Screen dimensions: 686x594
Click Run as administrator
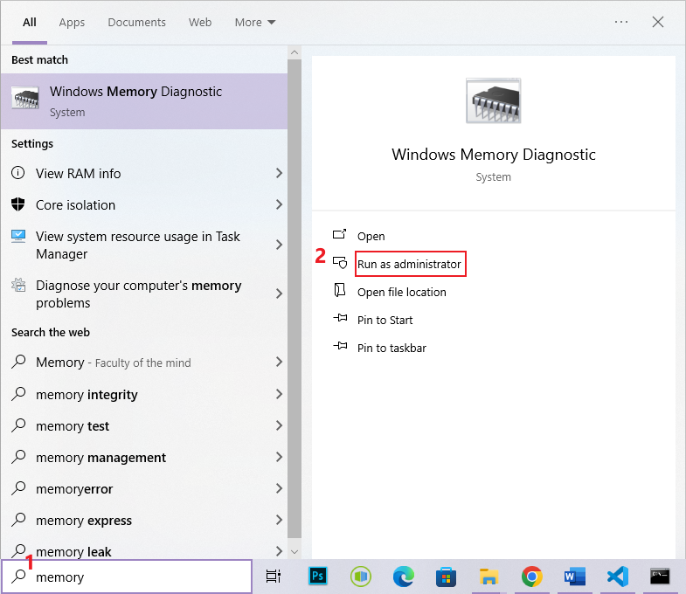point(409,264)
